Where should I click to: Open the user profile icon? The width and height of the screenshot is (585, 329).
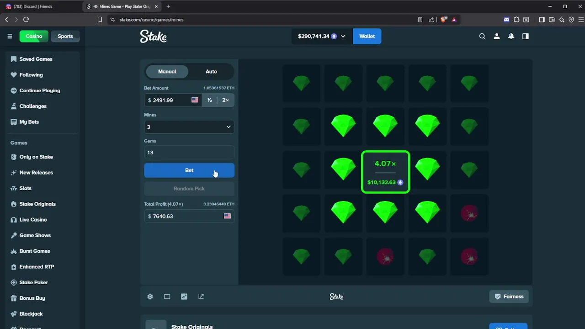point(497,36)
